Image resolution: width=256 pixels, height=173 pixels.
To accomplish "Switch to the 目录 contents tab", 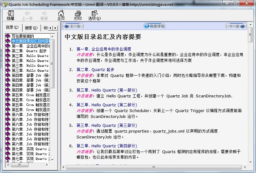I will click(12, 27).
